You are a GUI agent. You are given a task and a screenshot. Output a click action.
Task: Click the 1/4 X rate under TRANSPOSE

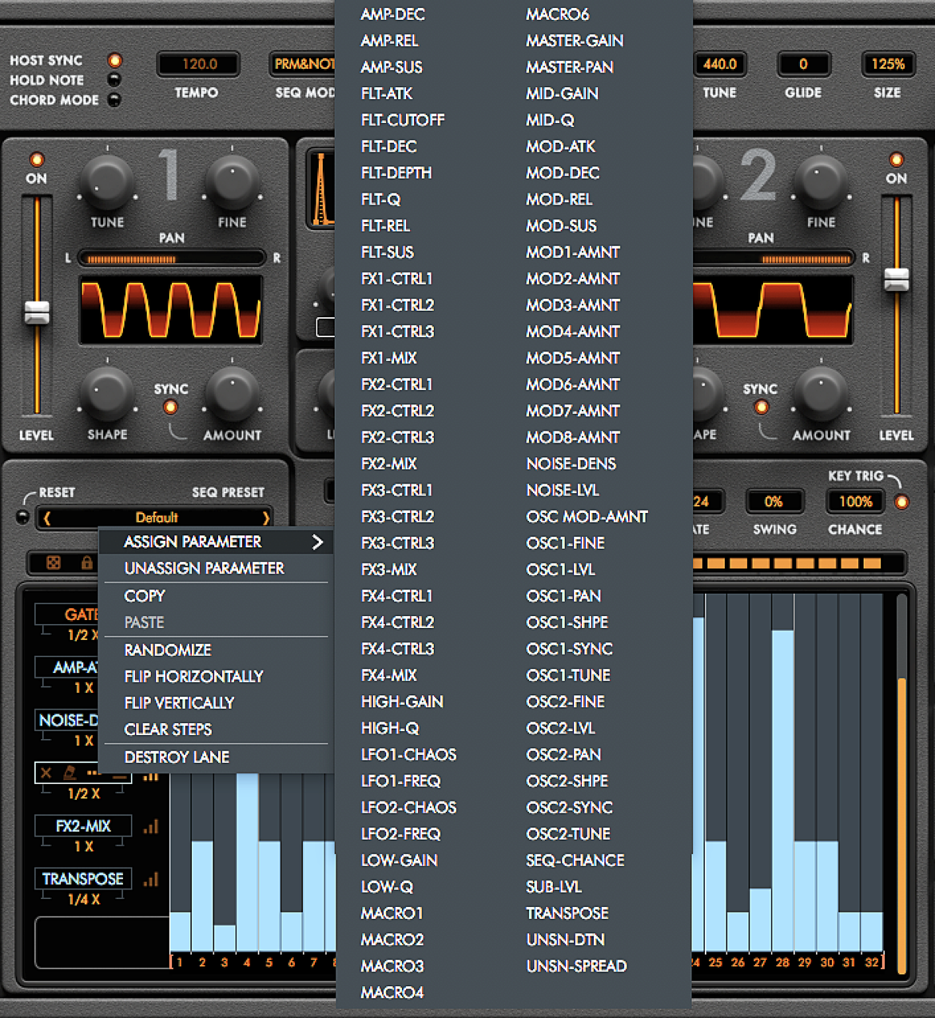coord(83,900)
